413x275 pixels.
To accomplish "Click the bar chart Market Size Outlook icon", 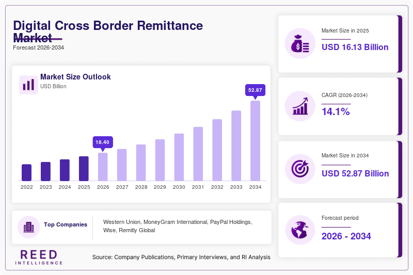I will click(x=28, y=85).
